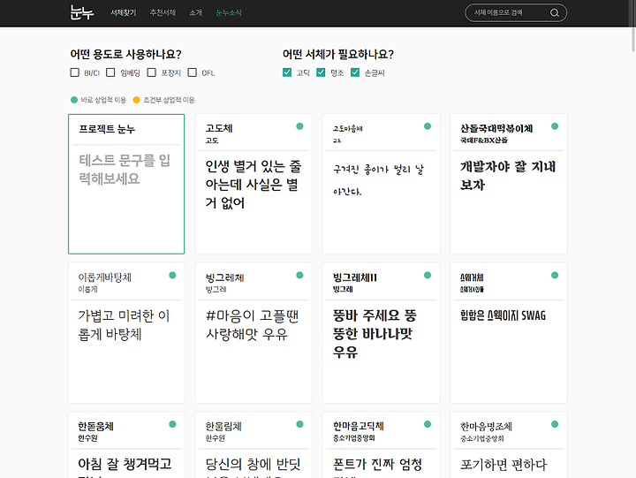The height and width of the screenshot is (478, 636).
Task: Open the 한울림체 font title
Action: coord(223,426)
